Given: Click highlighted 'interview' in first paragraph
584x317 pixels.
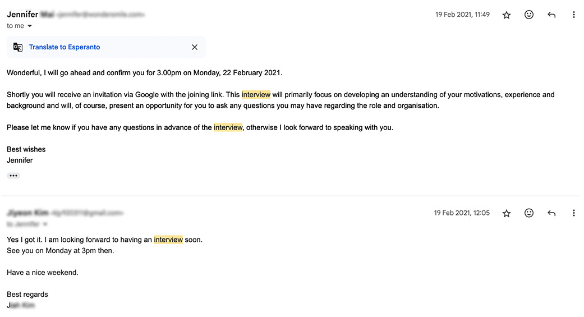Looking at the screenshot, I should point(256,95).
